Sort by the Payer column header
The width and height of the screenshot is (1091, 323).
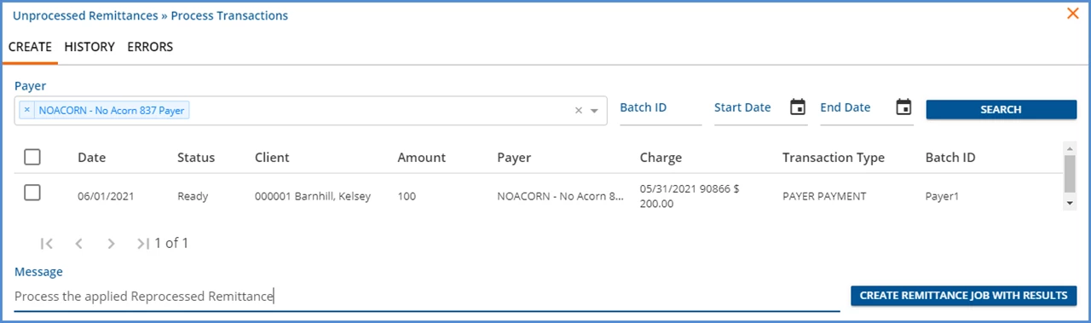pyautogui.click(x=514, y=158)
